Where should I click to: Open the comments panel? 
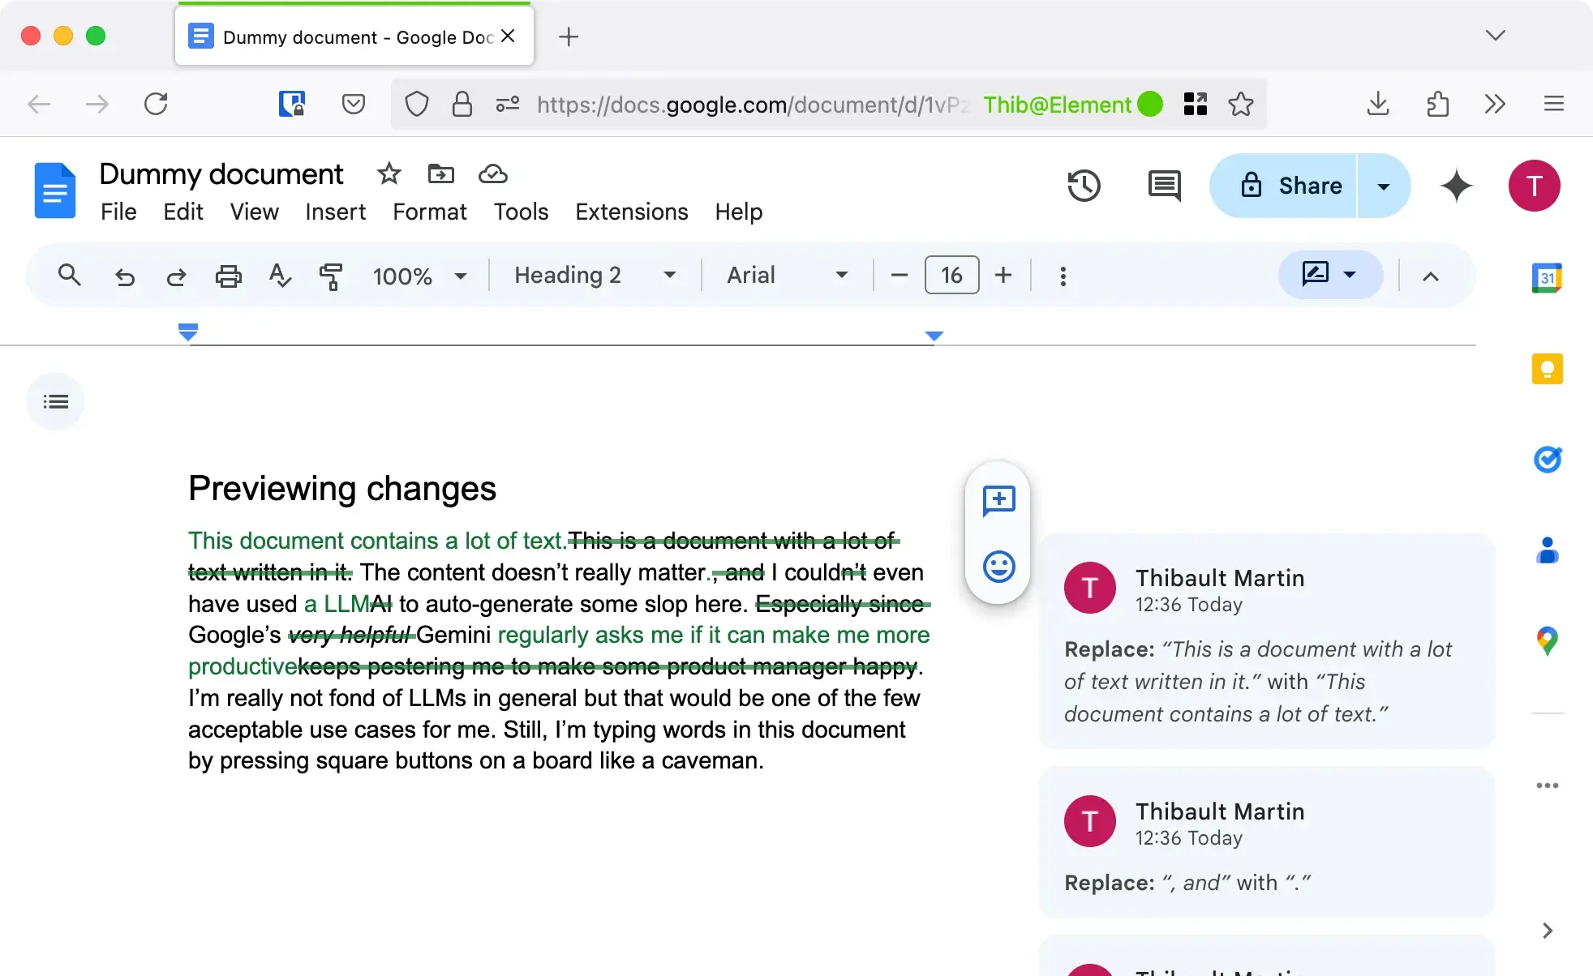(x=1163, y=186)
